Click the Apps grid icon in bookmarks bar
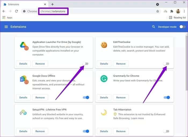Screen dimensions: 188x137 pyautogui.click(x=4, y=18)
